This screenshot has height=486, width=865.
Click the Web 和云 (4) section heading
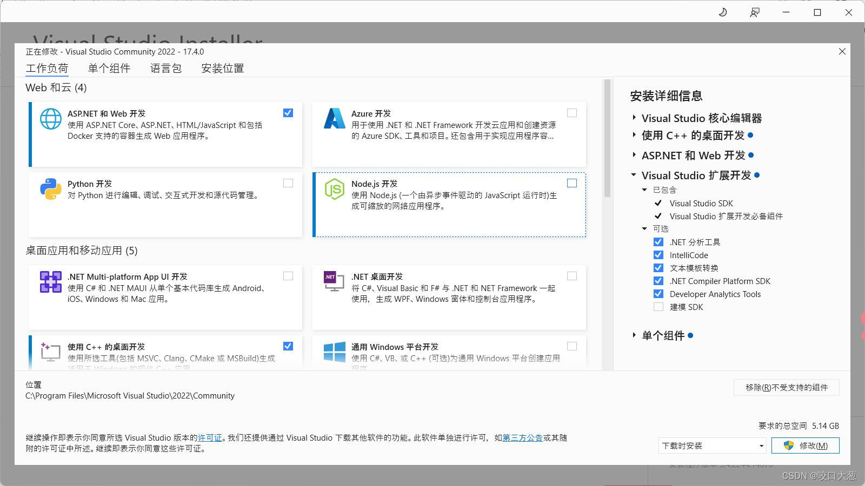56,87
